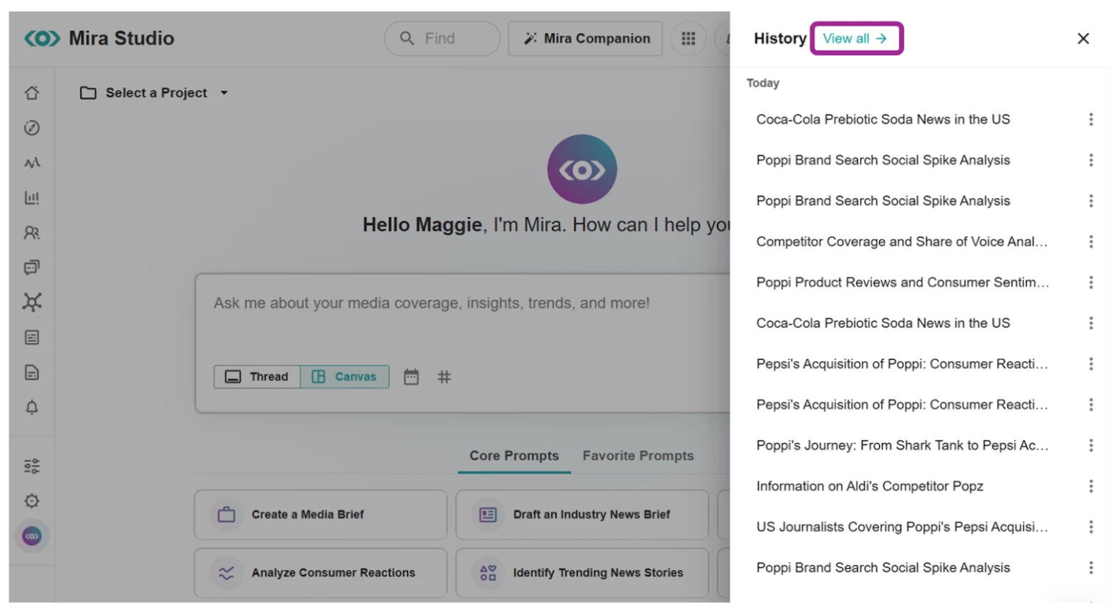Open US Journalists Covering Poppi's Pepsi history
This screenshot has height=614, width=1114.
[902, 527]
